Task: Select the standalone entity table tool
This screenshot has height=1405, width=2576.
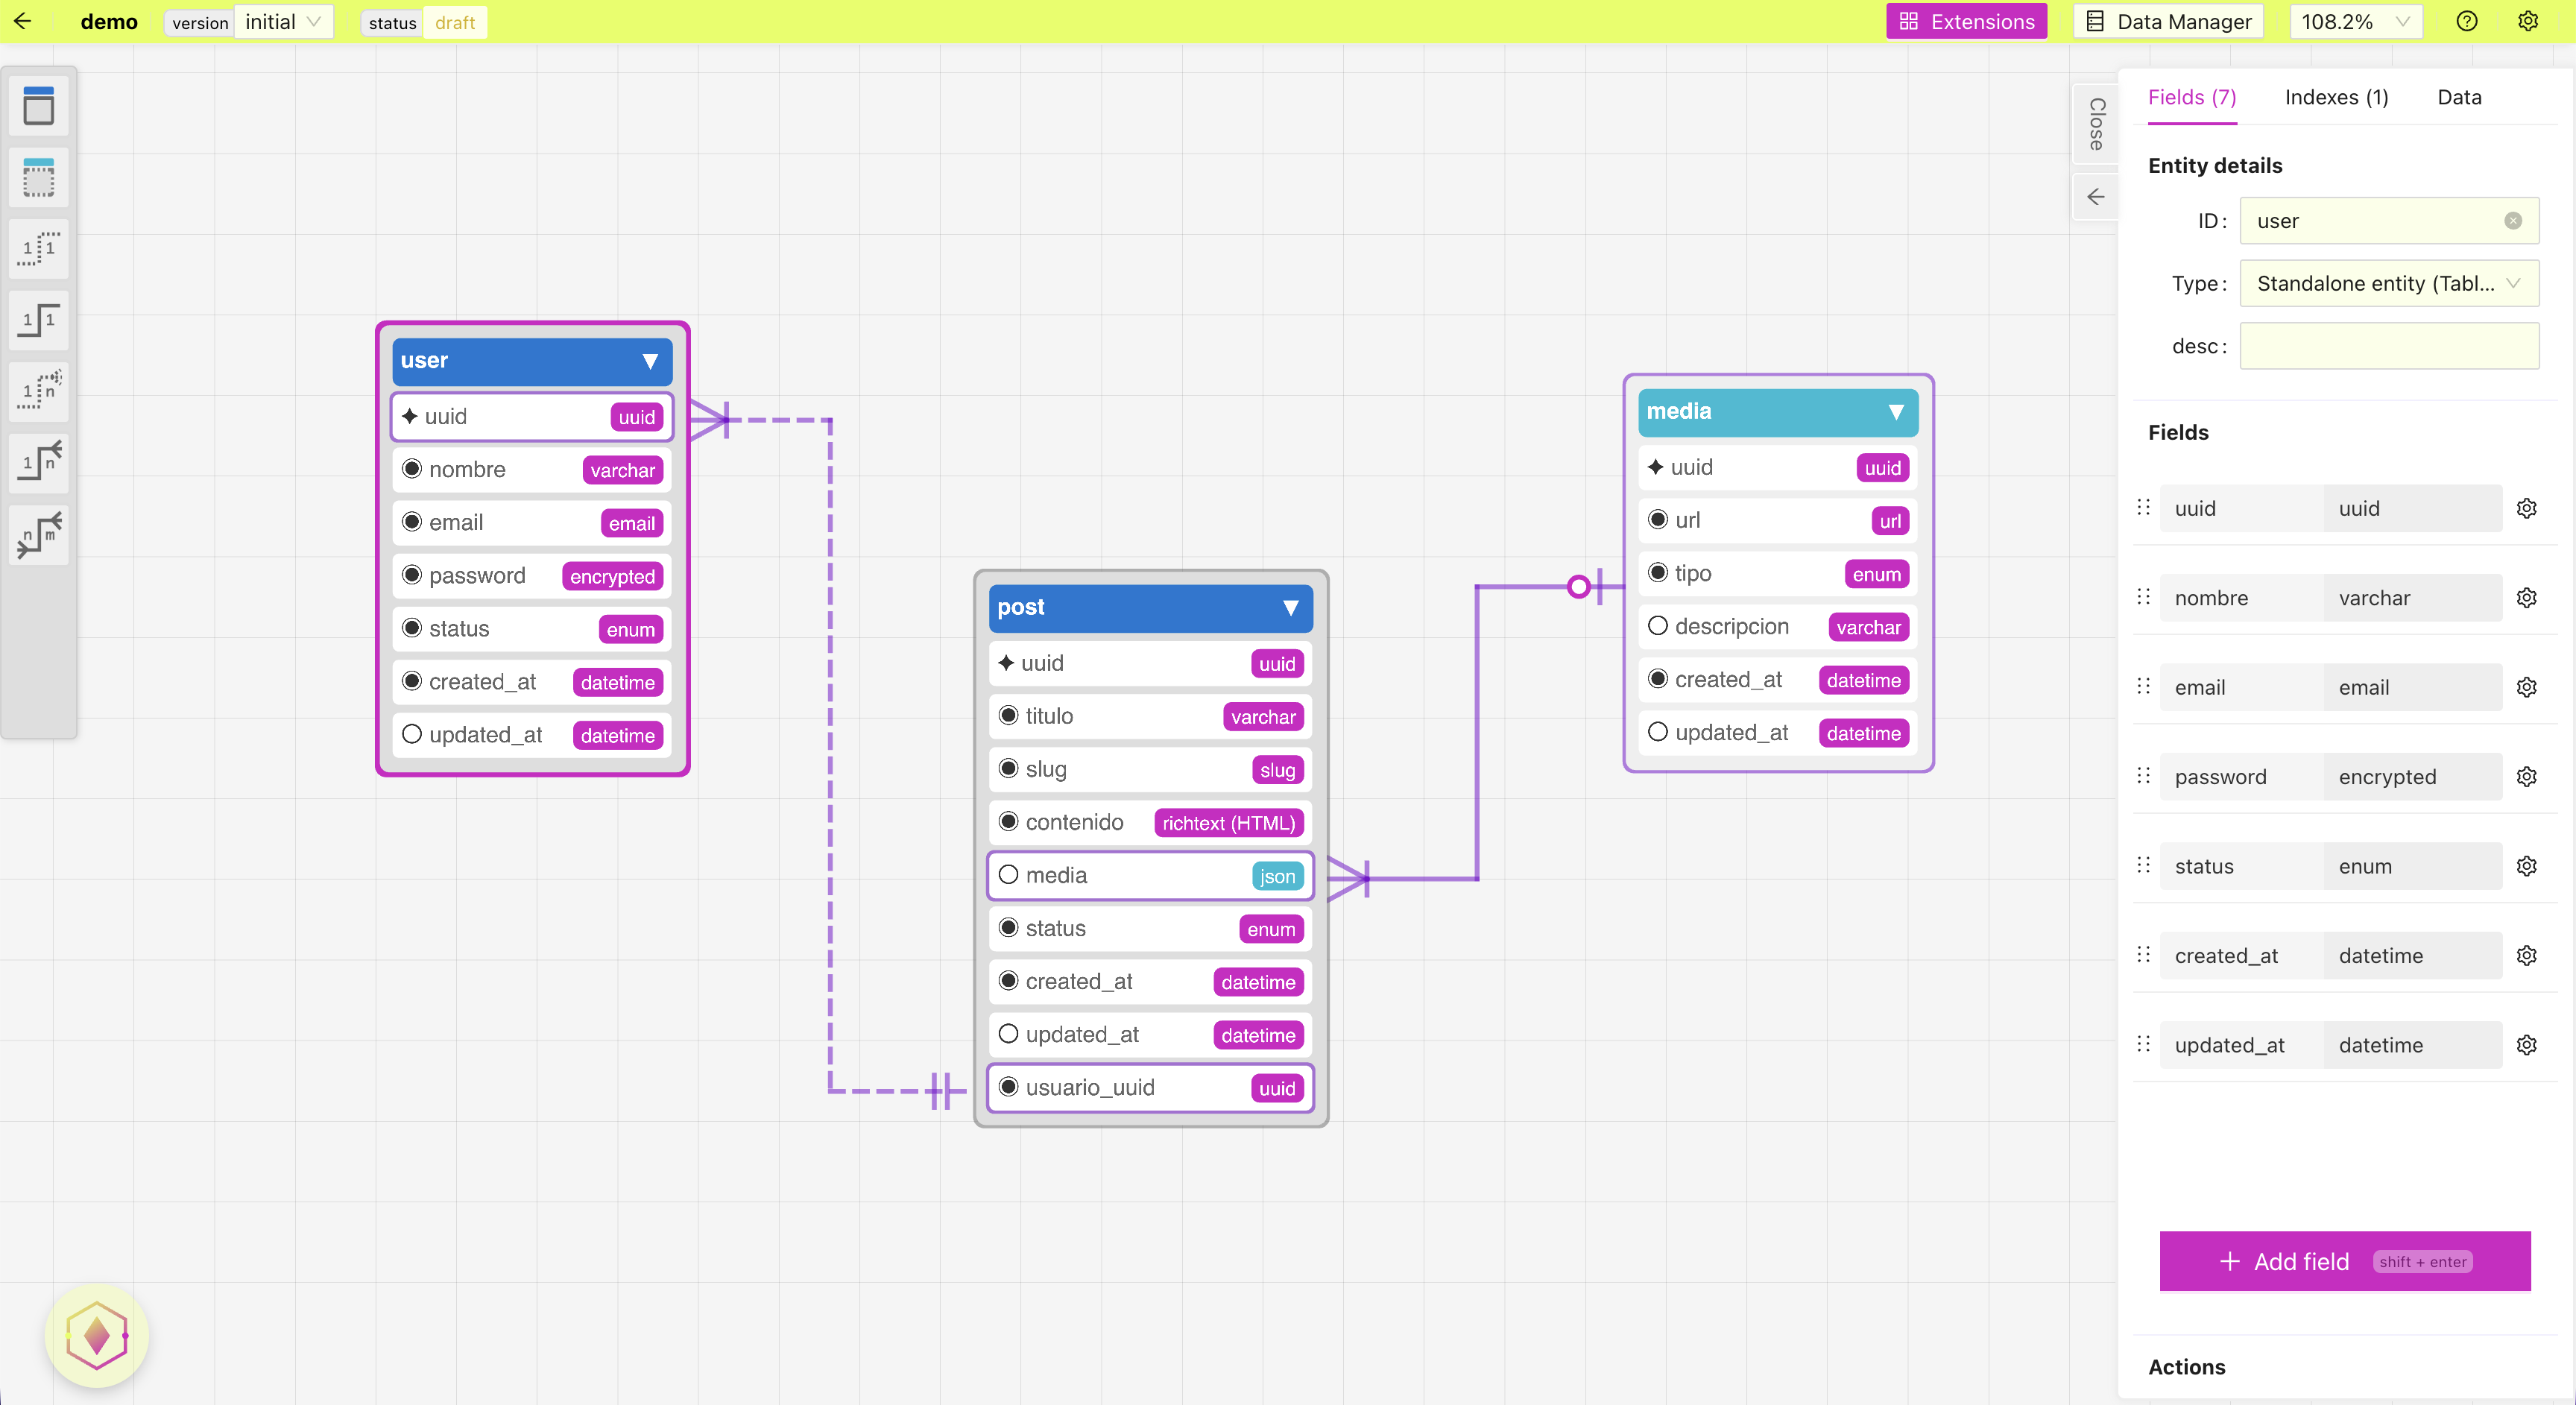Action: click(x=39, y=106)
